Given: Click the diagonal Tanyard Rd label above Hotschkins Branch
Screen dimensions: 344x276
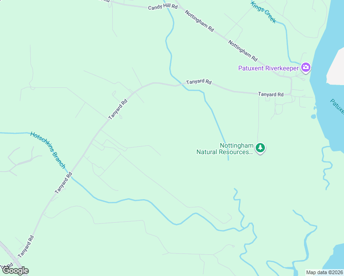Looking at the screenshot, I should [118, 109].
